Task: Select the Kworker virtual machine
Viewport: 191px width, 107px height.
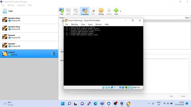Action: pos(29,45)
